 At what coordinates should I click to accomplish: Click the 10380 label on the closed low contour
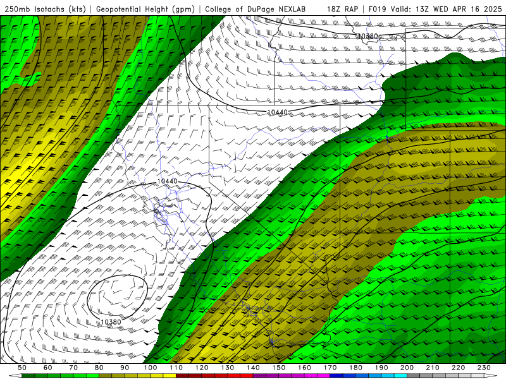click(111, 322)
